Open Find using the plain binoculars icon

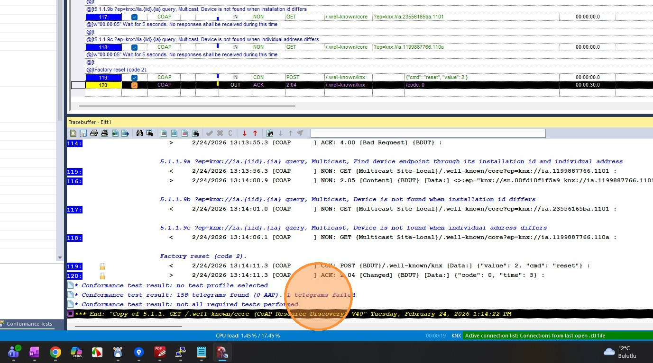click(139, 133)
